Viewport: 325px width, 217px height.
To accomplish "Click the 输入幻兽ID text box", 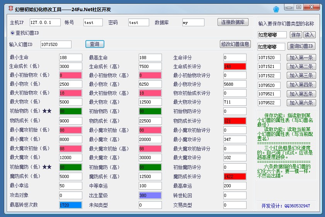I will 56,44.
